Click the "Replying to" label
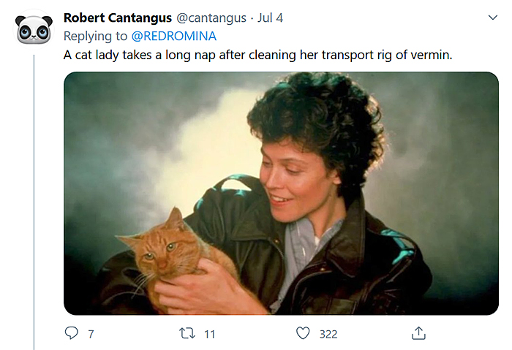The height and width of the screenshot is (350, 512). coord(97,35)
